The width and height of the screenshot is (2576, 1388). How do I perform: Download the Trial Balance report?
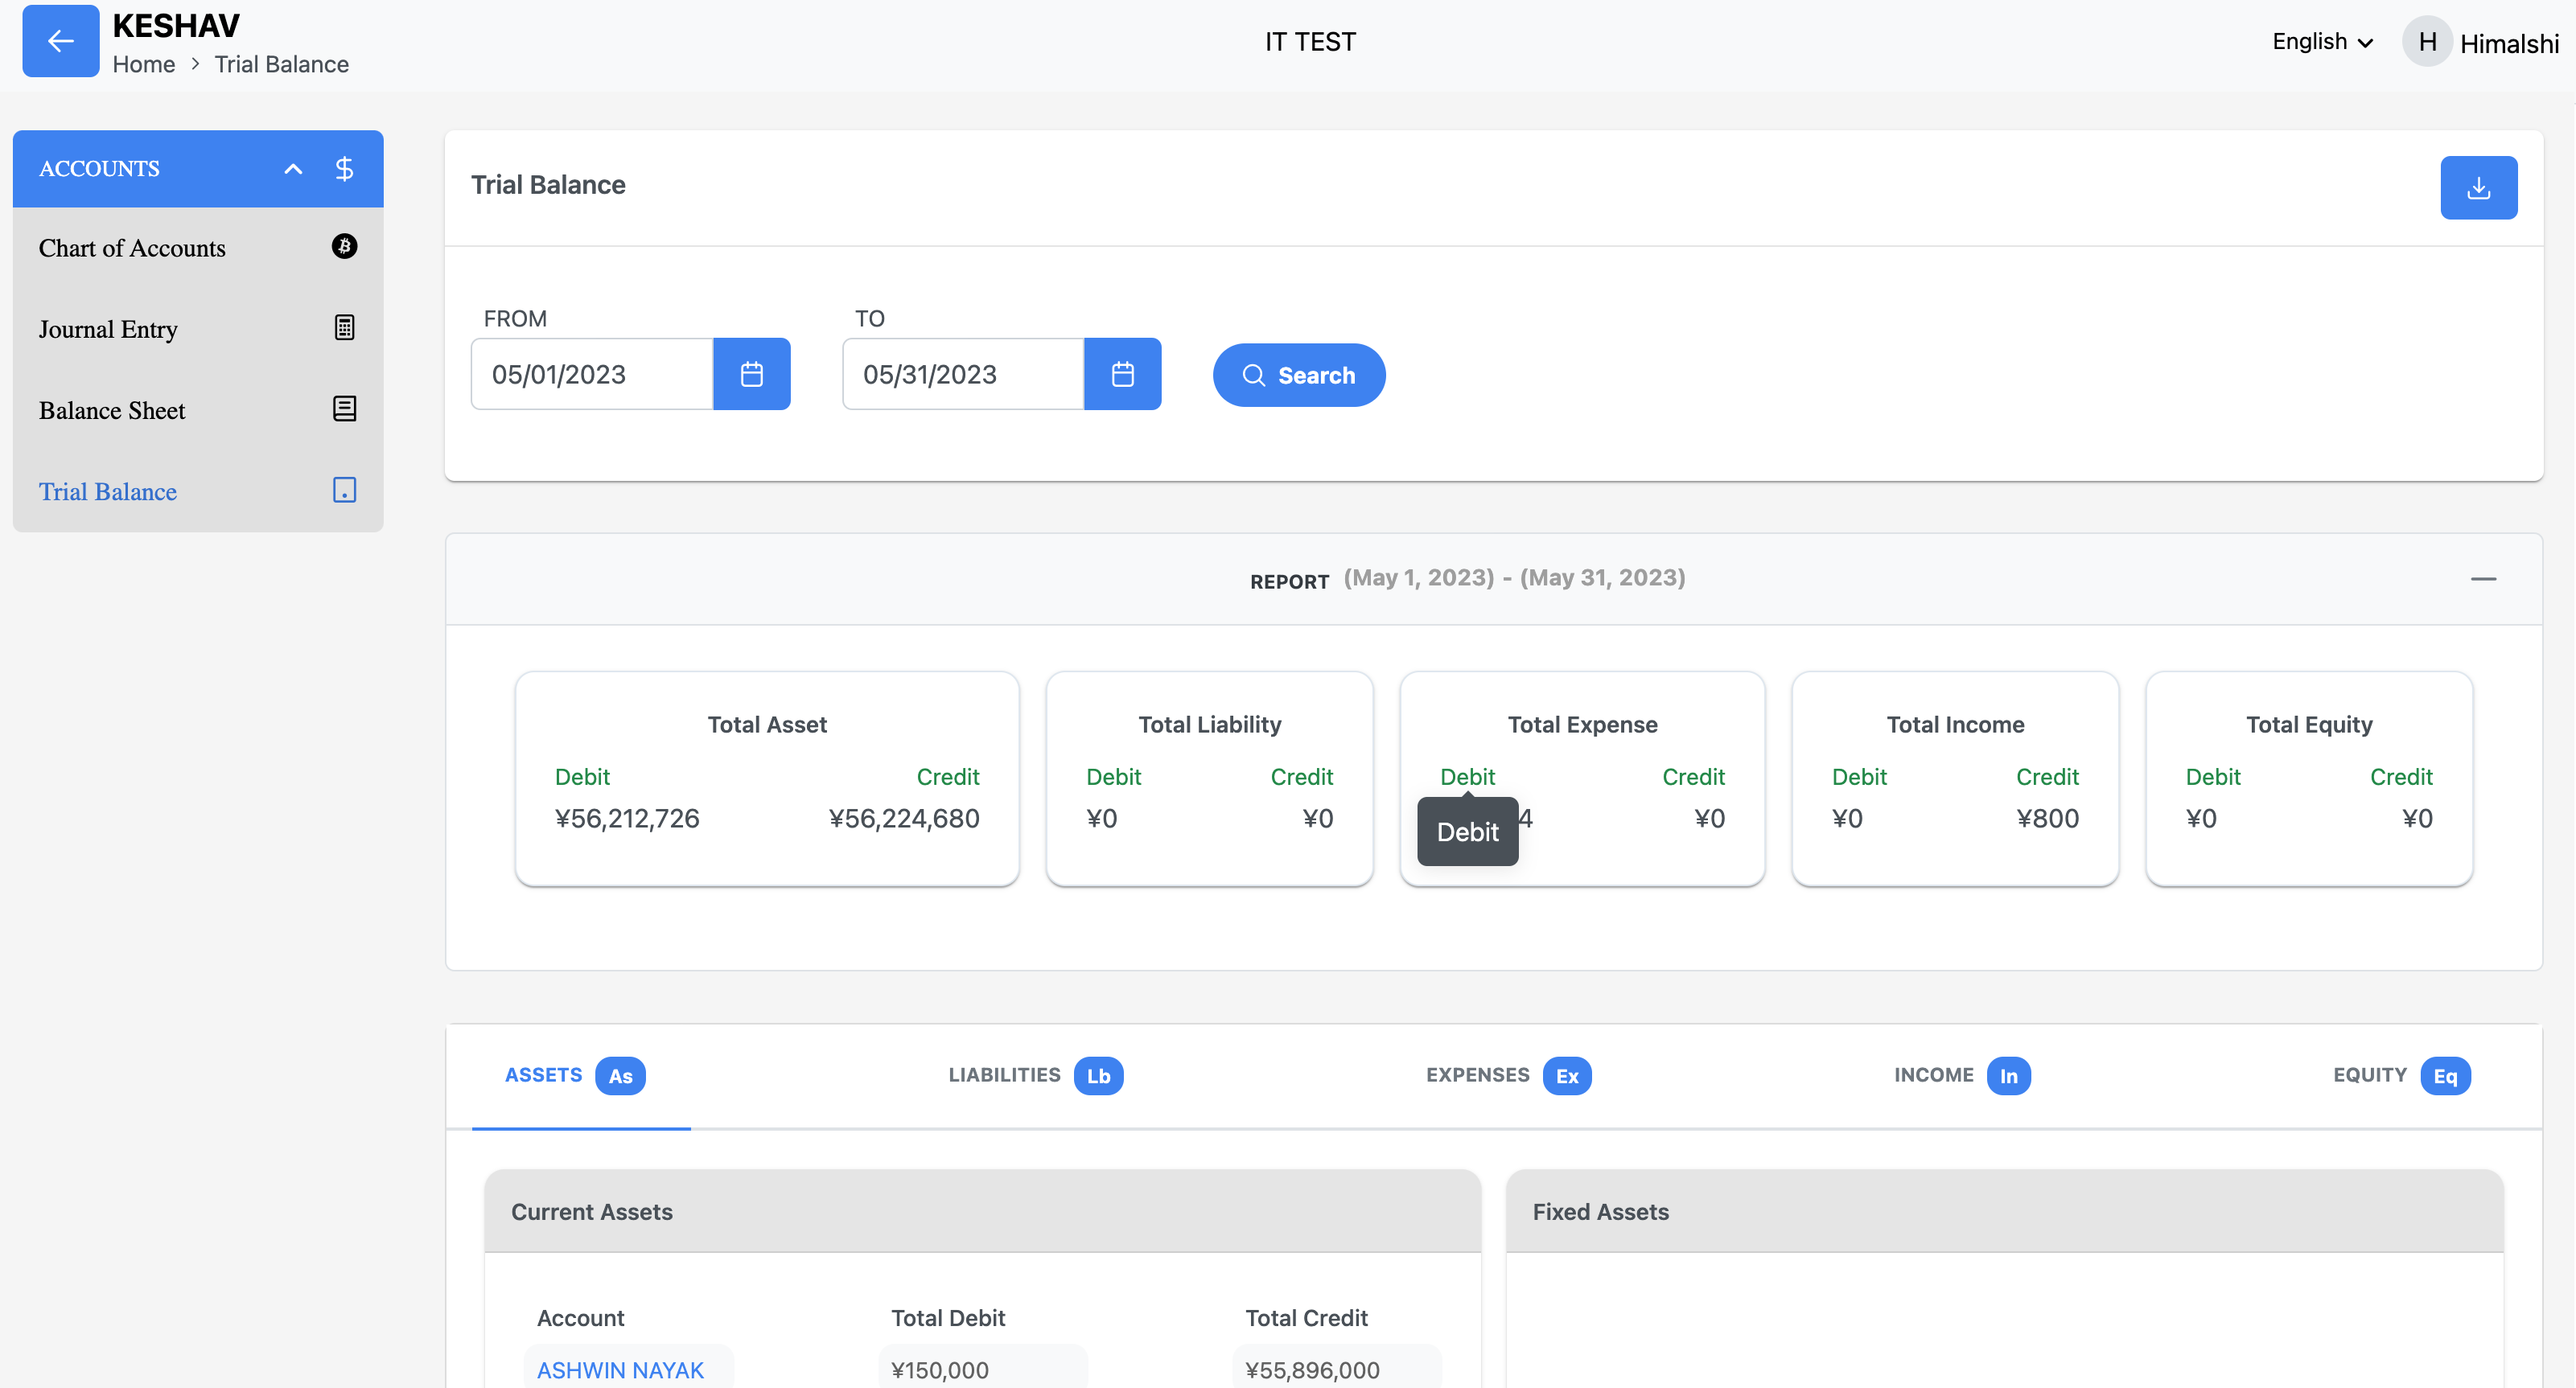(x=2479, y=187)
